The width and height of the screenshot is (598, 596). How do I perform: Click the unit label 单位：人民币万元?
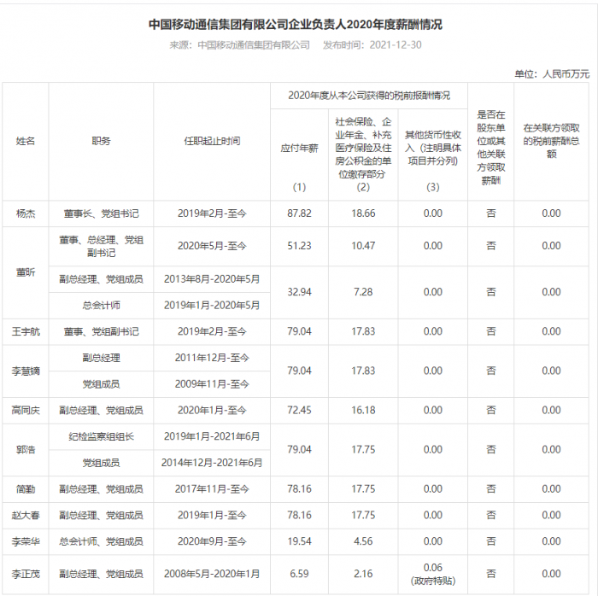tap(552, 74)
